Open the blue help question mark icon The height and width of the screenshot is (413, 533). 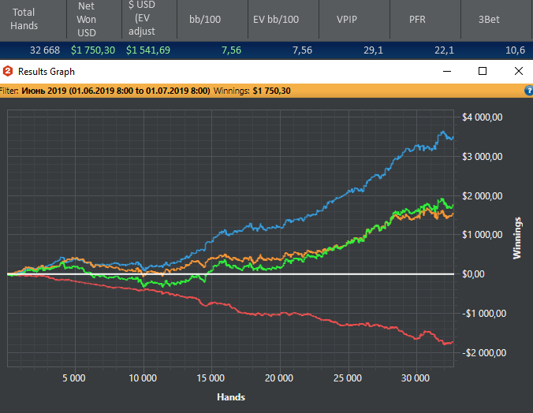529,91
